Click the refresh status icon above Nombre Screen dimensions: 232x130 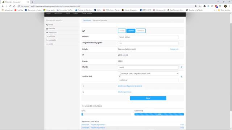(x=83, y=31)
